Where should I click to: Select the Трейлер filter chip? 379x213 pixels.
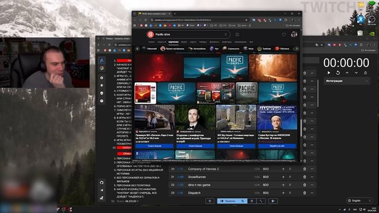[x=265, y=49]
